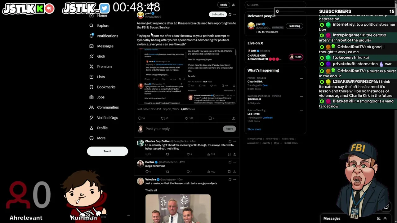The width and height of the screenshot is (397, 223).
Task: Click new message icon in Messages drawer
Action: (x=379, y=219)
